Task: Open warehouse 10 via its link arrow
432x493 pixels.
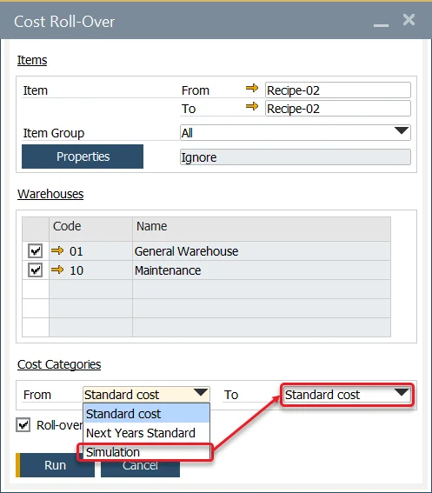Action: click(57, 270)
